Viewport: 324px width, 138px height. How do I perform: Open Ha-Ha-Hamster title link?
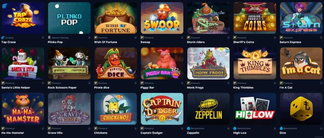click(x=13, y=133)
